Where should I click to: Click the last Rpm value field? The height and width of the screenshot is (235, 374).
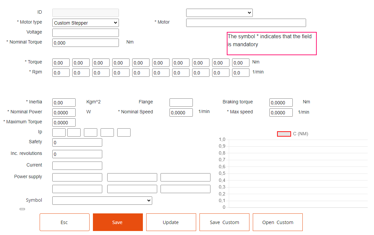click(240, 73)
